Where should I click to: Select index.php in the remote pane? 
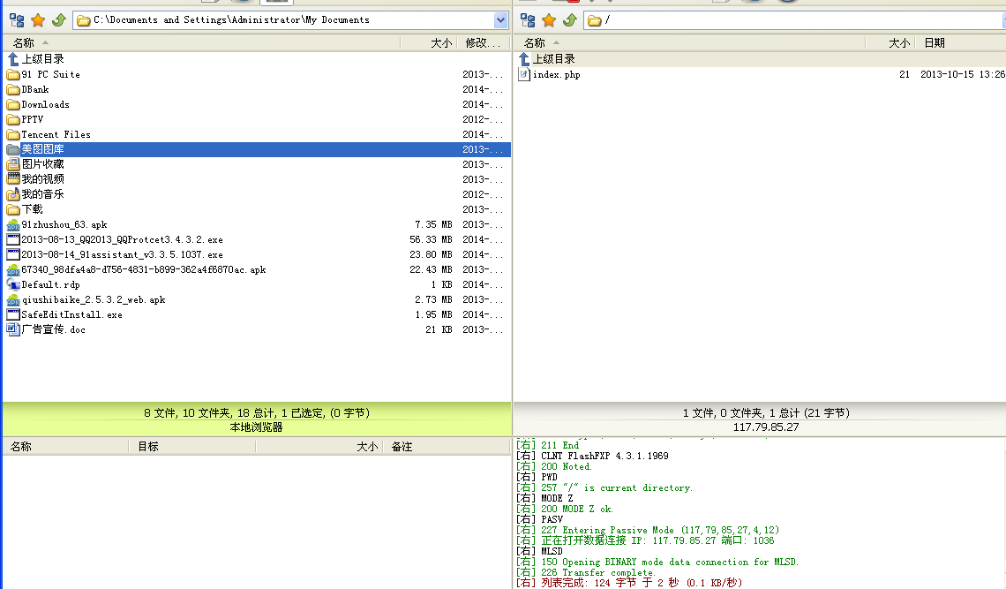[x=556, y=75]
